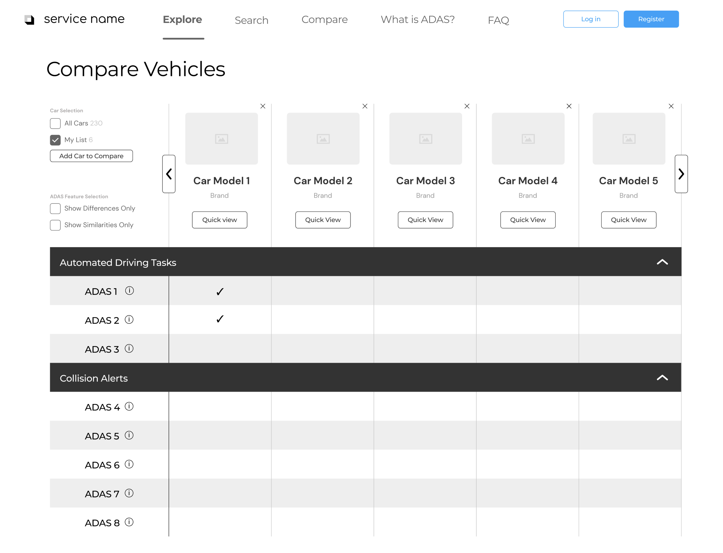Check the All Cars checkbox

55,124
